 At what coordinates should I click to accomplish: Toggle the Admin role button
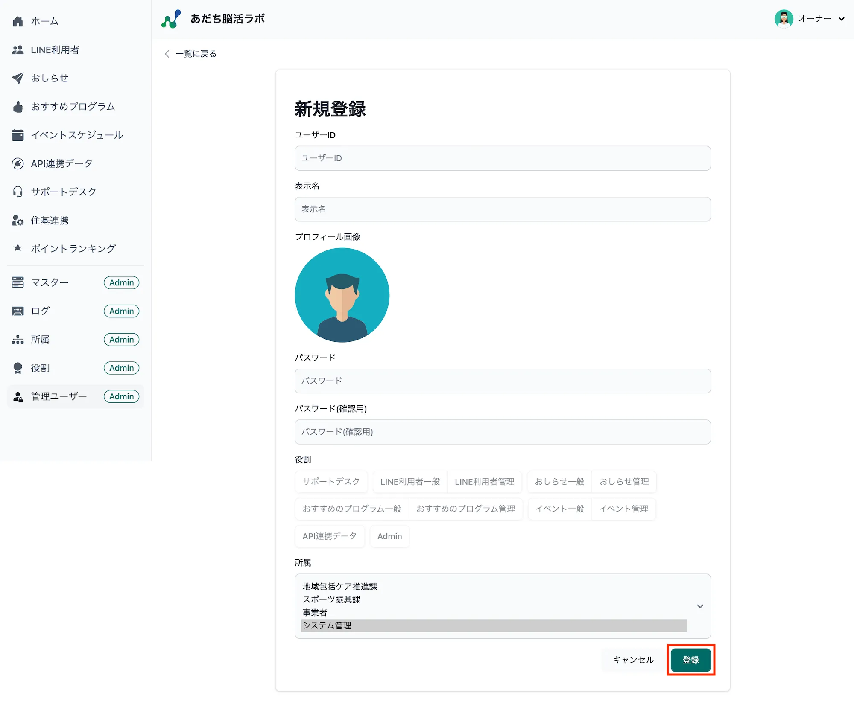[389, 536]
